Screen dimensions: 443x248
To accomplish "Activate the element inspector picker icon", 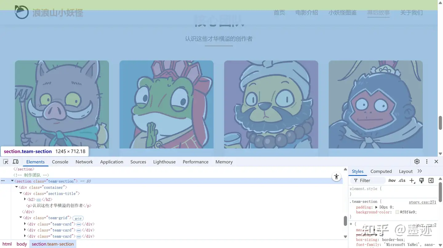I will (6, 162).
